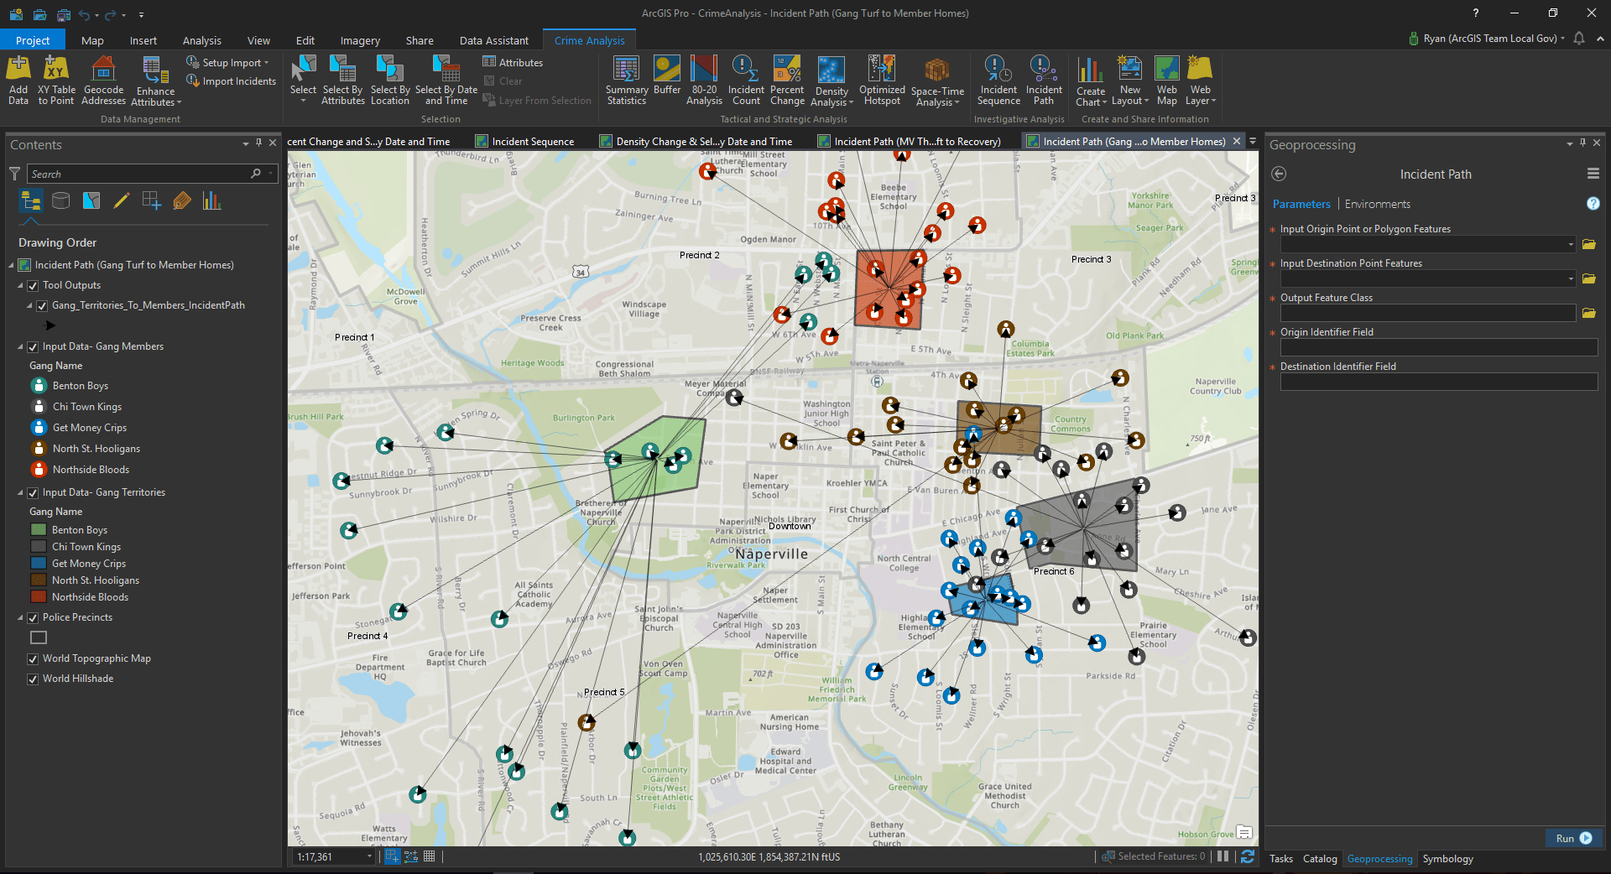Image resolution: width=1611 pixels, height=874 pixels.
Task: Uncheck the Police Precincts layer
Action: point(34,617)
